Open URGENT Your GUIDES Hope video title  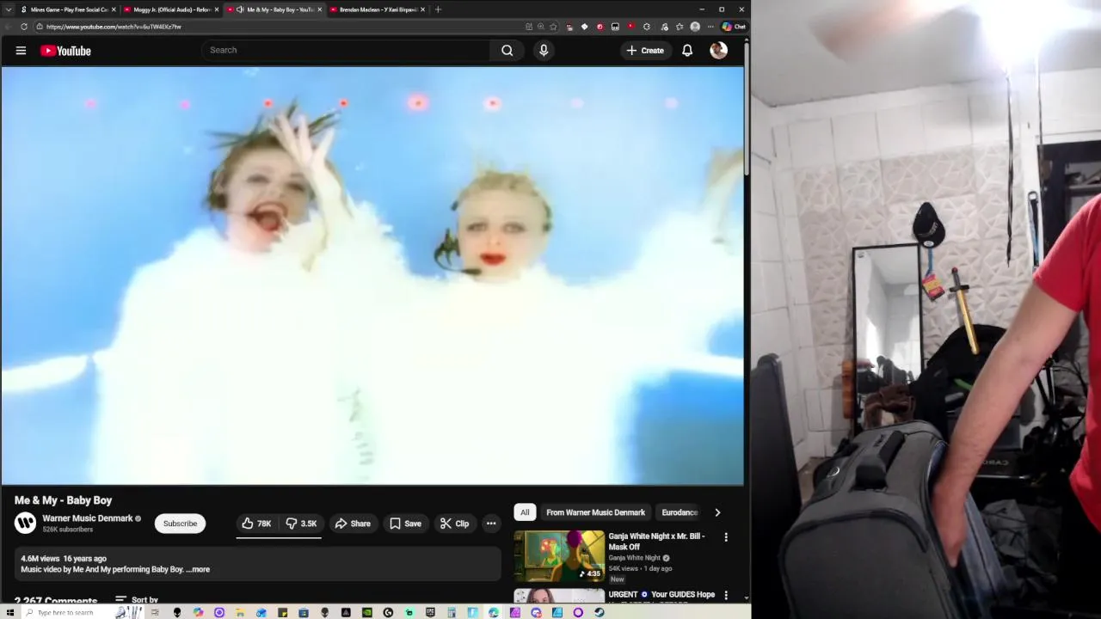click(661, 594)
